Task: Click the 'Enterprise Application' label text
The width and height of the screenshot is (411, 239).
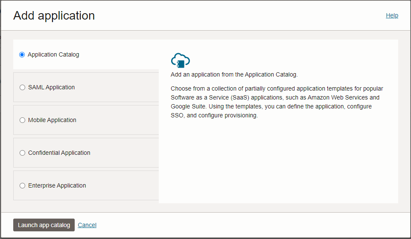Action: pos(57,185)
